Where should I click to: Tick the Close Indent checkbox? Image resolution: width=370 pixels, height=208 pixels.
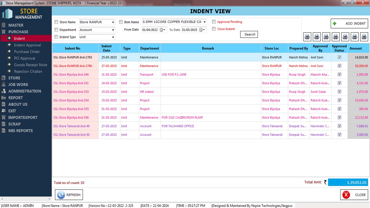coord(214,29)
